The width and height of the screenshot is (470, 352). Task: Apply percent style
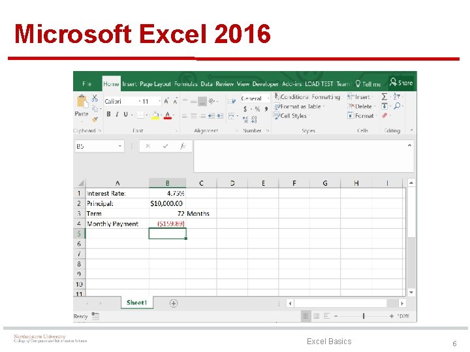(257, 109)
